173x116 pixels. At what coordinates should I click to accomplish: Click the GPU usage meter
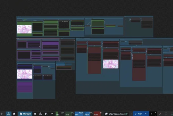(79, 114)
